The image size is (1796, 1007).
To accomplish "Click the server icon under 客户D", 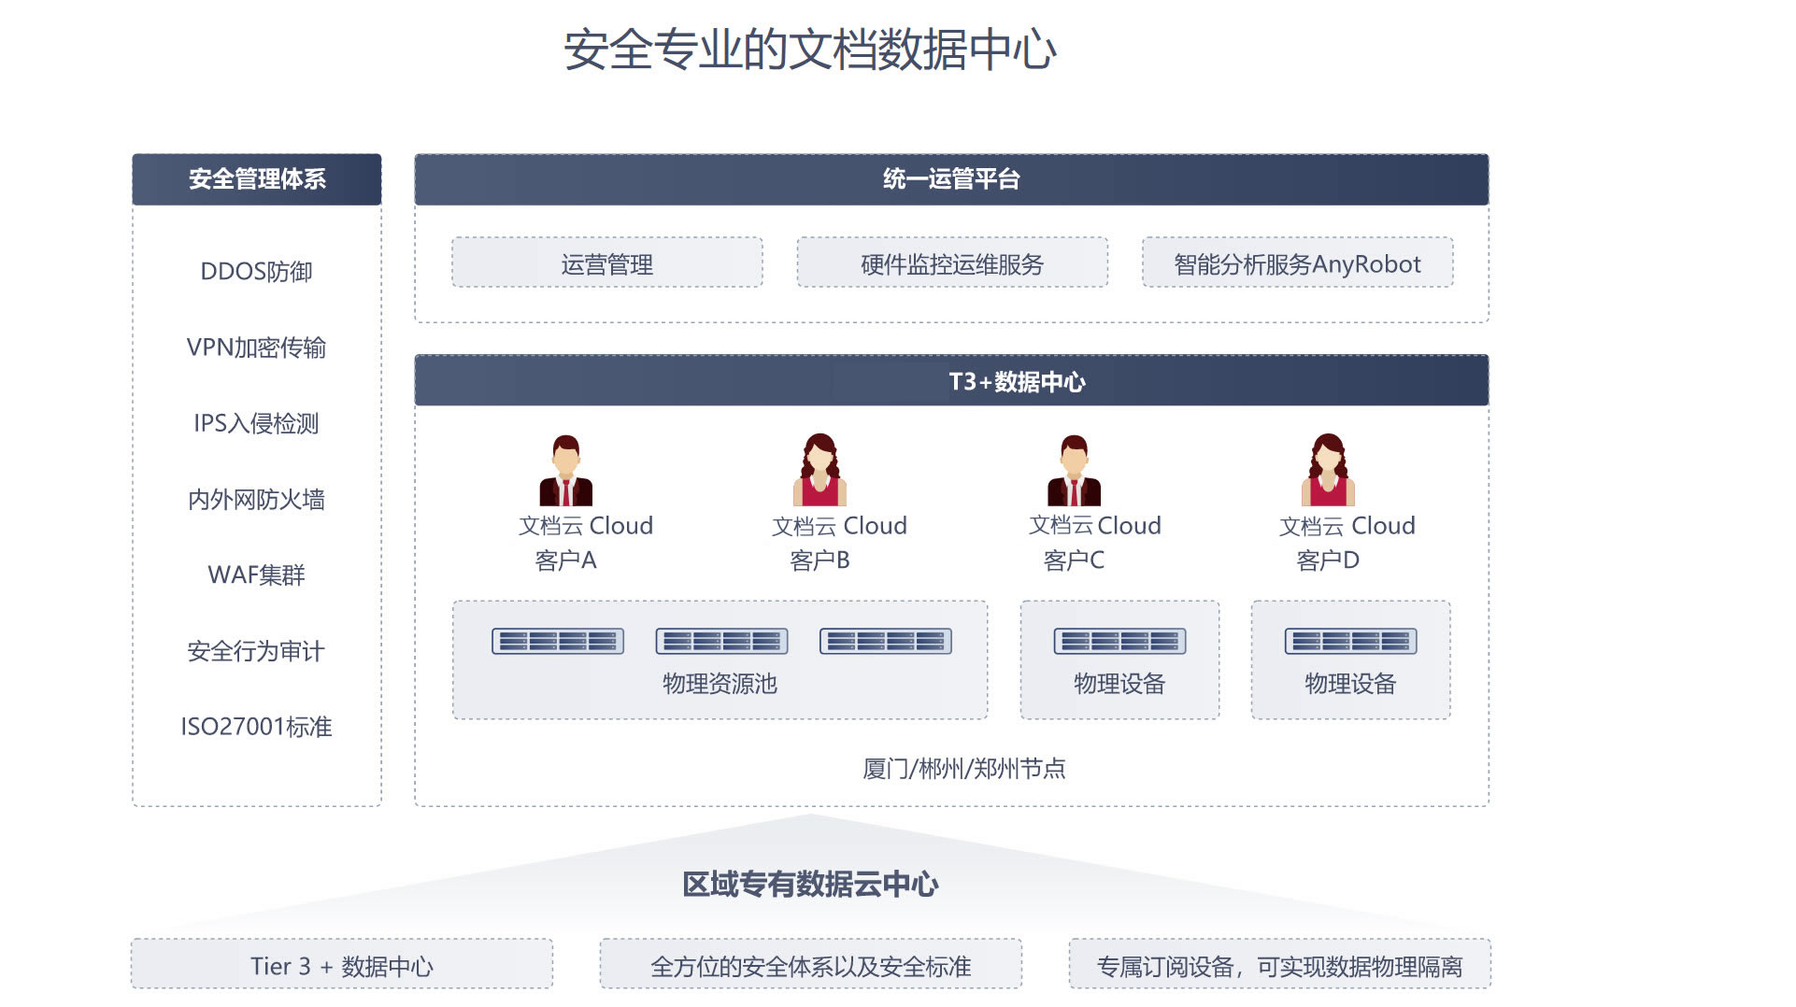I will coord(1350,641).
